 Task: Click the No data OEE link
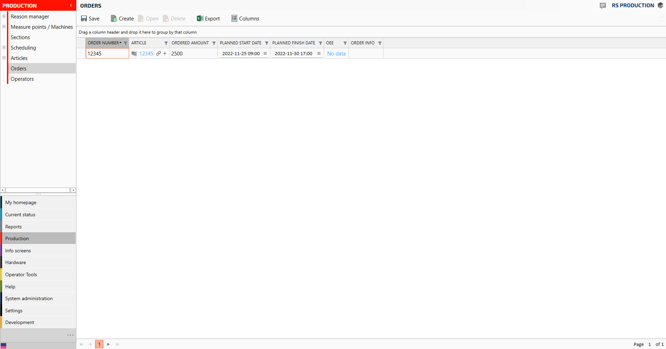click(x=336, y=54)
